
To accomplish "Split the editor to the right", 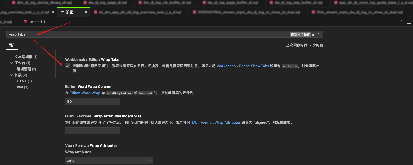I will tap(409, 22).
